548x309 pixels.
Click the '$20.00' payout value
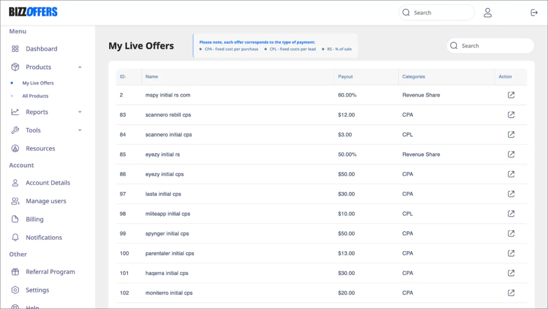346,292
